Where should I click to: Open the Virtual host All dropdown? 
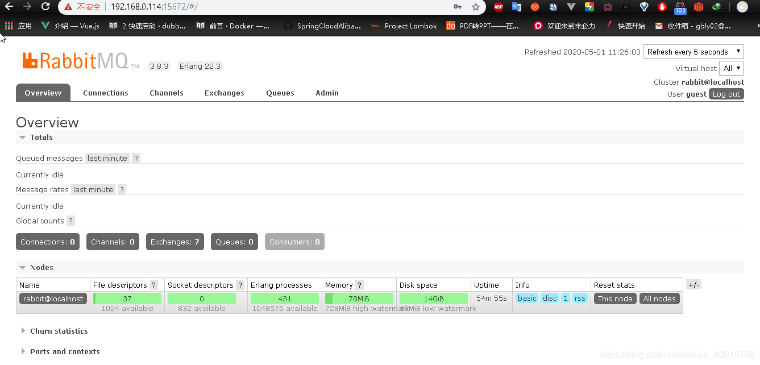[732, 68]
